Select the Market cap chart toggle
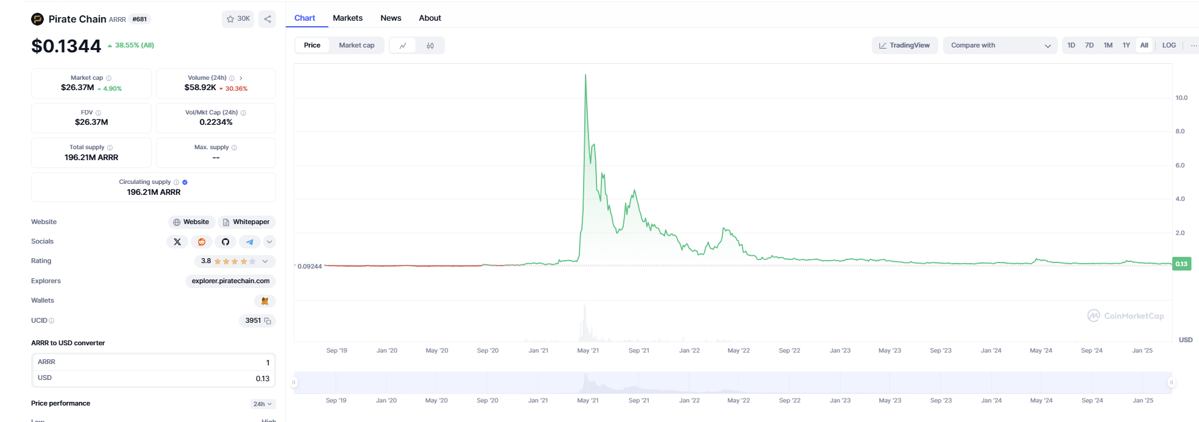The height and width of the screenshot is (422, 1199). tap(357, 46)
